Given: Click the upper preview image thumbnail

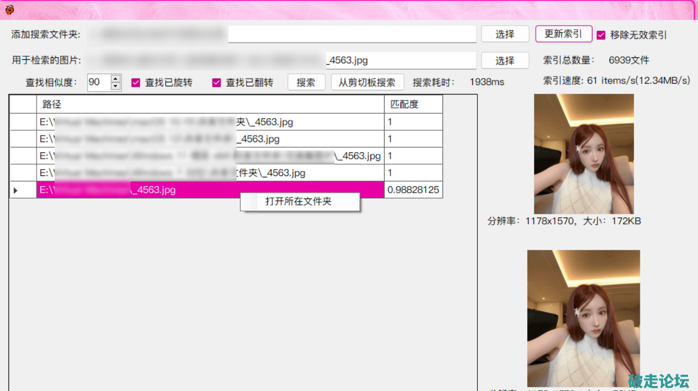Looking at the screenshot, I should pyautogui.click(x=583, y=154).
